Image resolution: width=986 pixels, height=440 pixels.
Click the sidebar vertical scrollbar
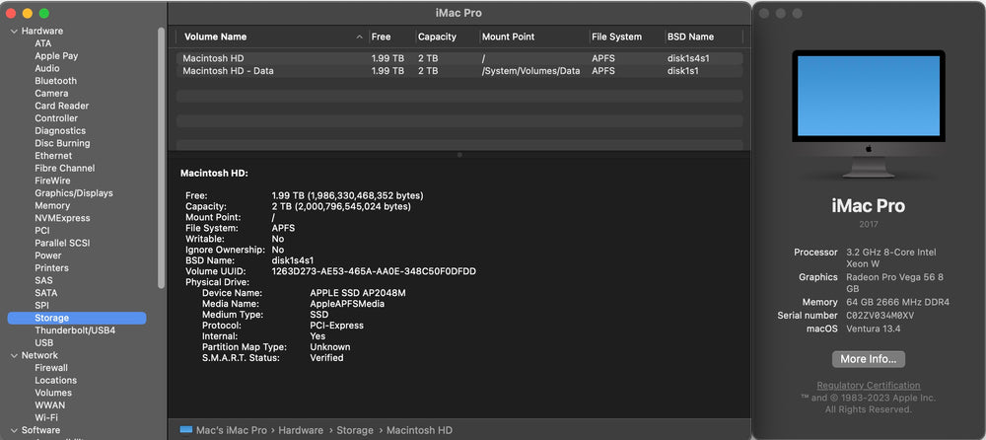pyautogui.click(x=162, y=158)
